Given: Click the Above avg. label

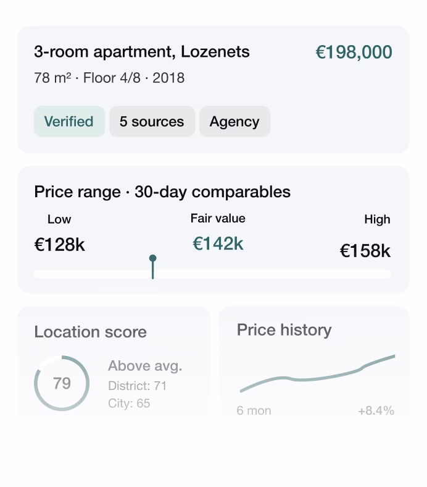Looking at the screenshot, I should pos(145,366).
